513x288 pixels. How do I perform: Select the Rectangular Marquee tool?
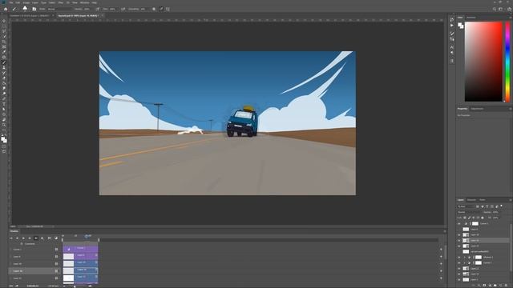(x=4, y=26)
